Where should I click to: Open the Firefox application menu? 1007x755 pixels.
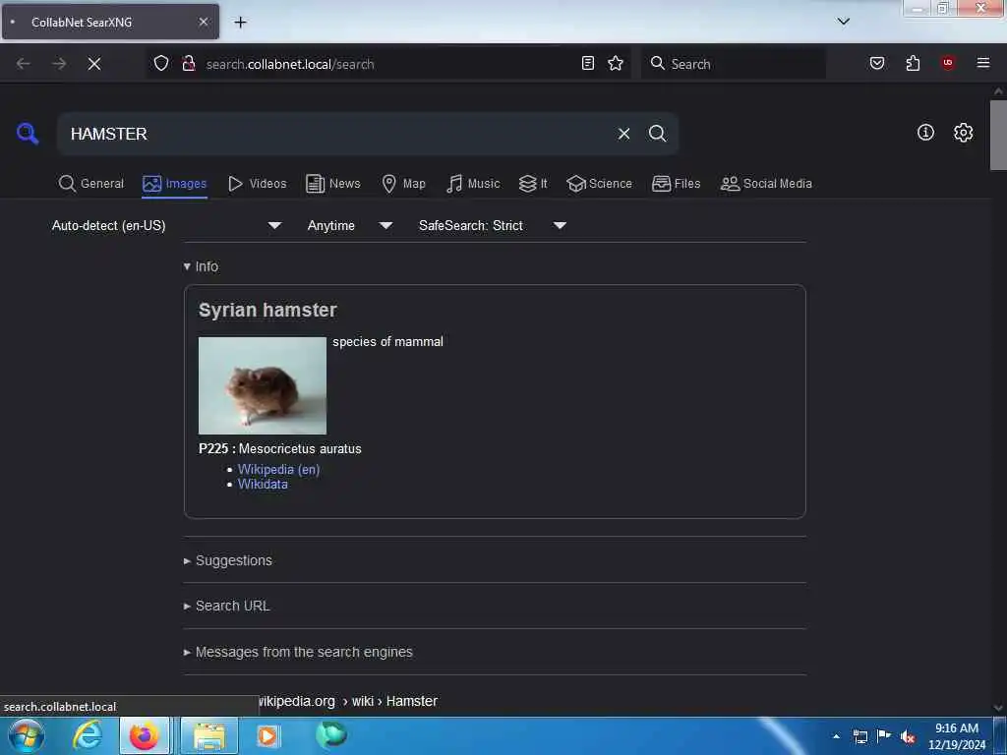[x=983, y=63]
